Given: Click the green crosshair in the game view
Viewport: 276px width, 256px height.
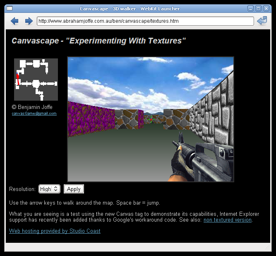Looking at the screenshot, I should point(151,120).
